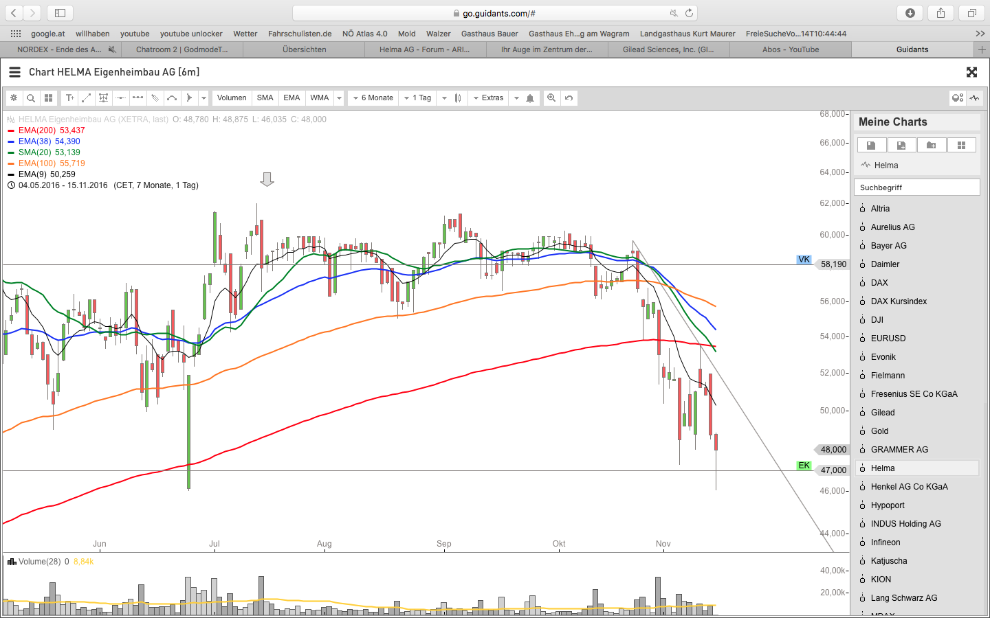The height and width of the screenshot is (618, 990).
Task: Toggle the WMA indicator button
Action: tap(320, 98)
